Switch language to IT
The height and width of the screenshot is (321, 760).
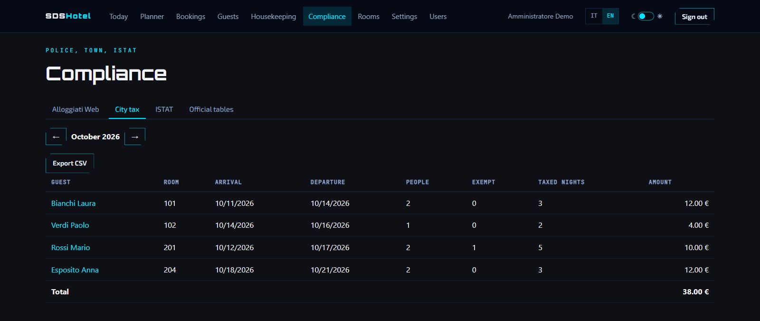pos(594,16)
